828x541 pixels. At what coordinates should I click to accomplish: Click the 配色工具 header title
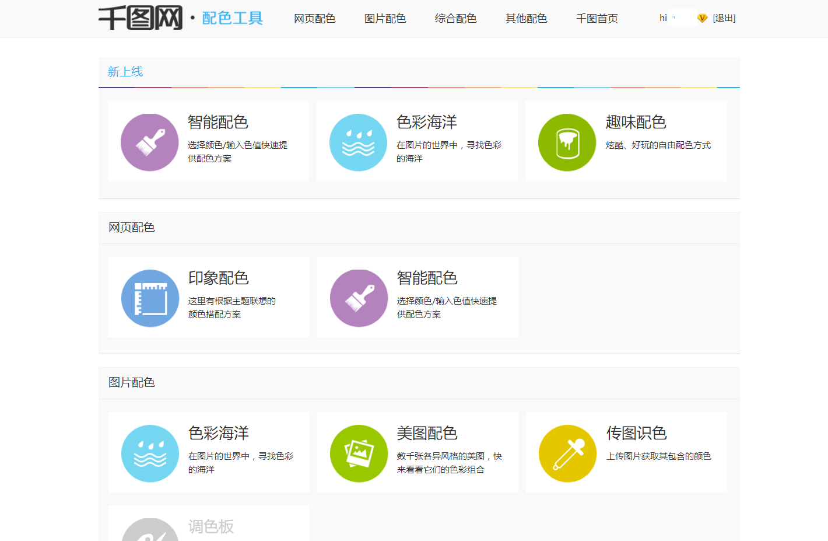(233, 18)
